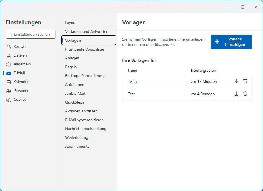Click the Vorlagen page title
The image size is (263, 191).
click(x=134, y=22)
